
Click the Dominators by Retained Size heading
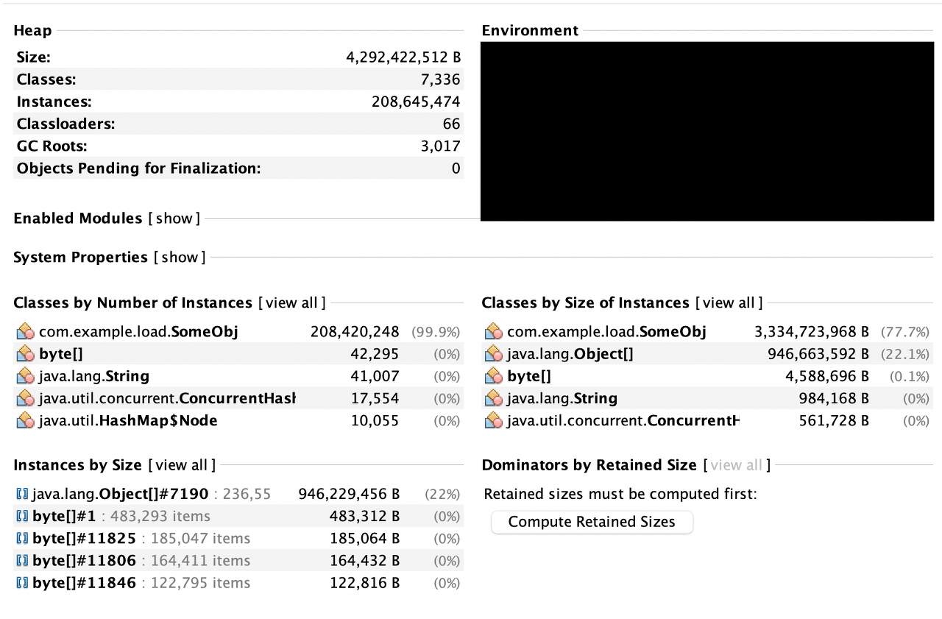click(x=589, y=465)
